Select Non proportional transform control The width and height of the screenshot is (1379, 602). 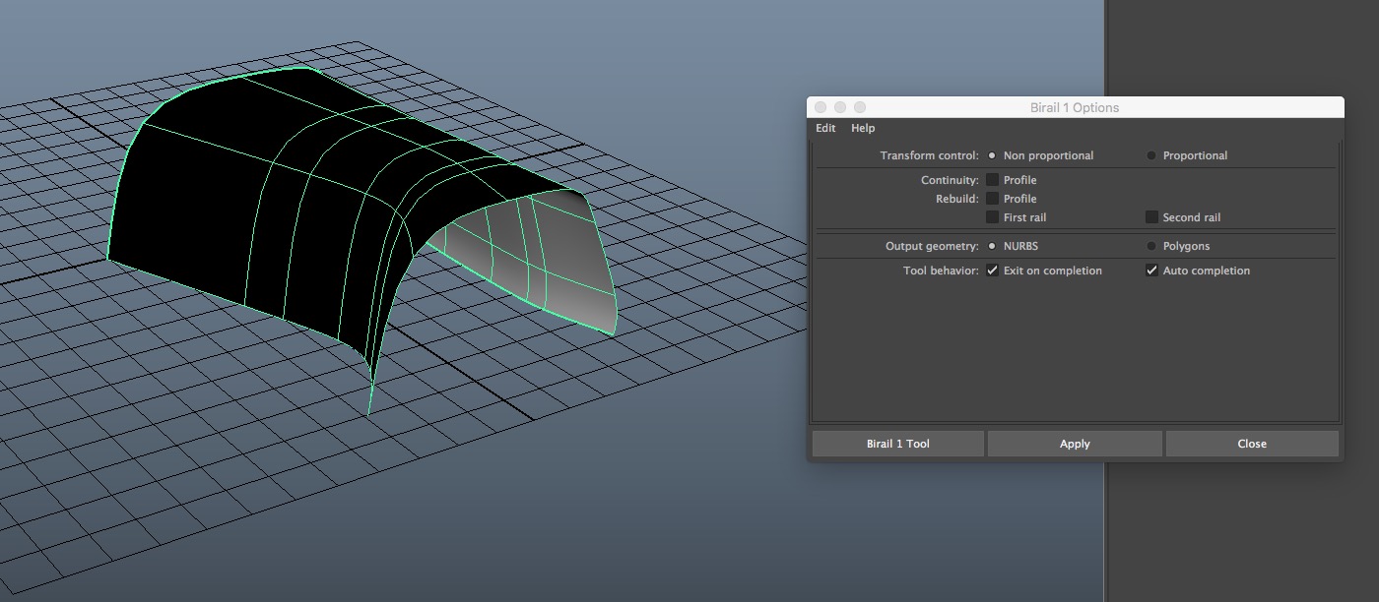tap(992, 155)
